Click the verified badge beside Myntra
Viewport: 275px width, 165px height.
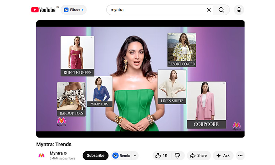point(65,153)
